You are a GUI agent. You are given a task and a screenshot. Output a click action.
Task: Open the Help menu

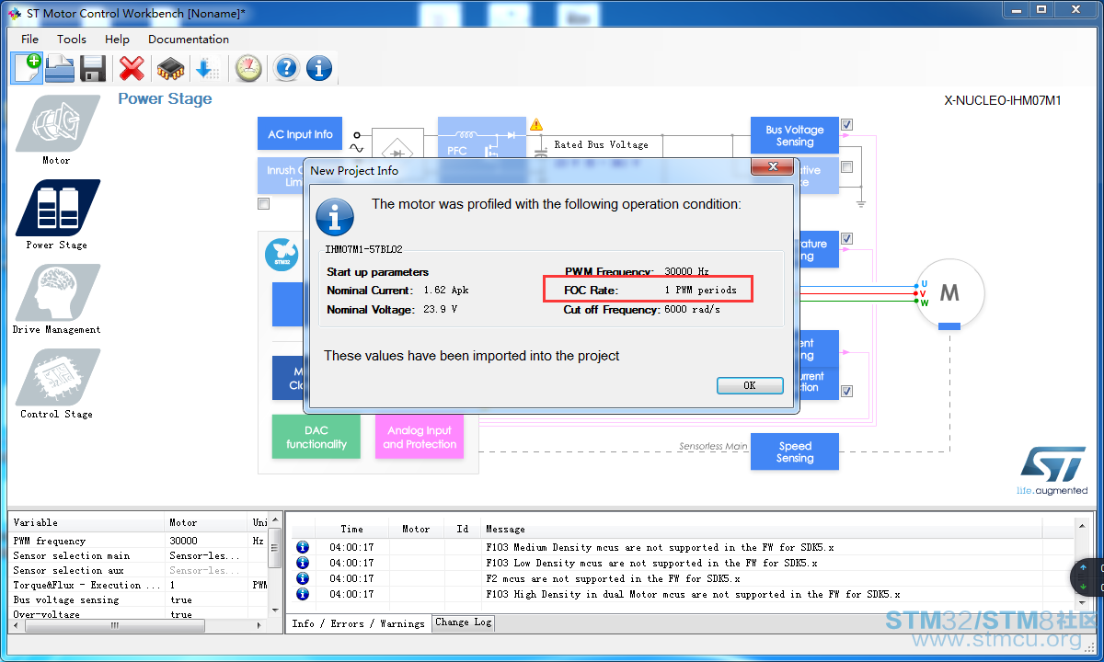[117, 40]
